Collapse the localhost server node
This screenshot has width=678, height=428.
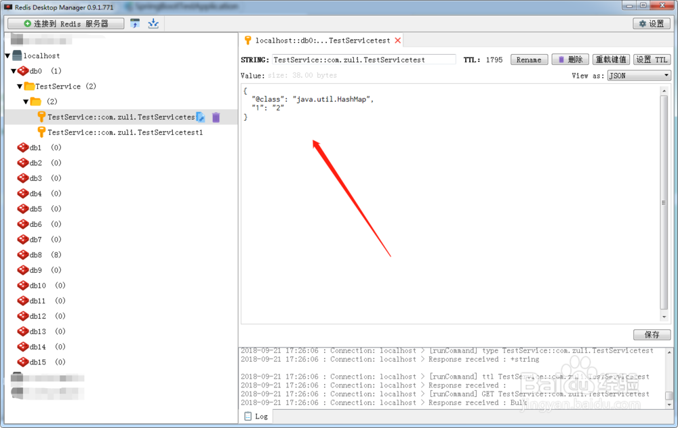pyautogui.click(x=7, y=56)
